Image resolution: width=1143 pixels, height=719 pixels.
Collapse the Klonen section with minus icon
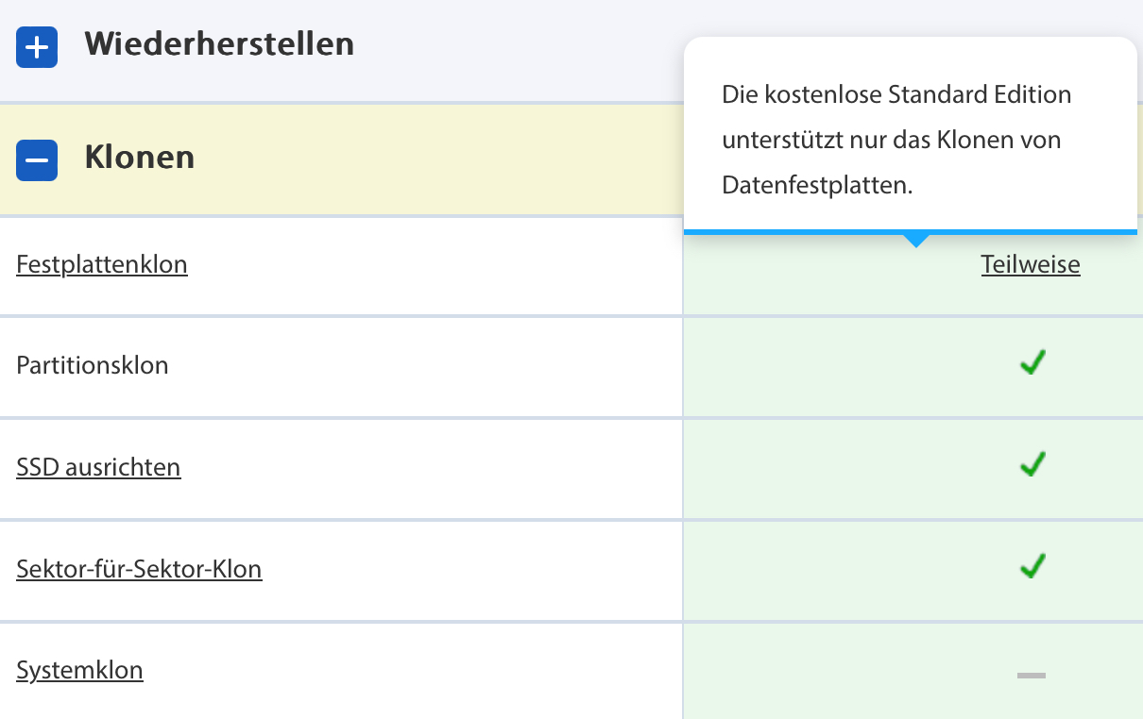pyautogui.click(x=37, y=159)
